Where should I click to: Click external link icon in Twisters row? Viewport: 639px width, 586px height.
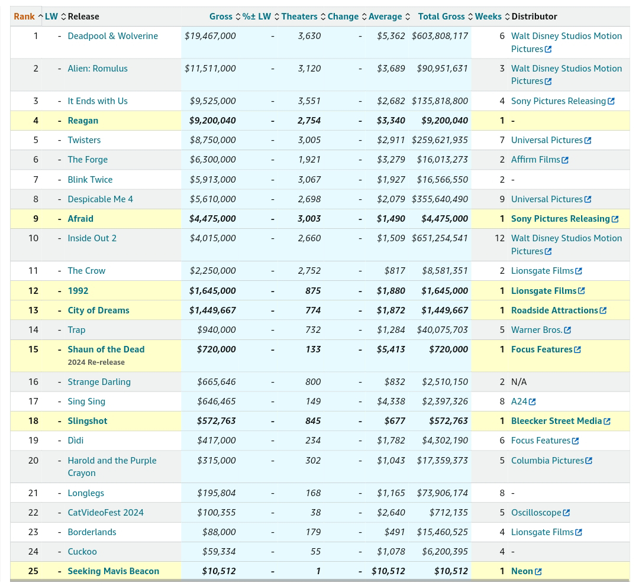point(588,141)
